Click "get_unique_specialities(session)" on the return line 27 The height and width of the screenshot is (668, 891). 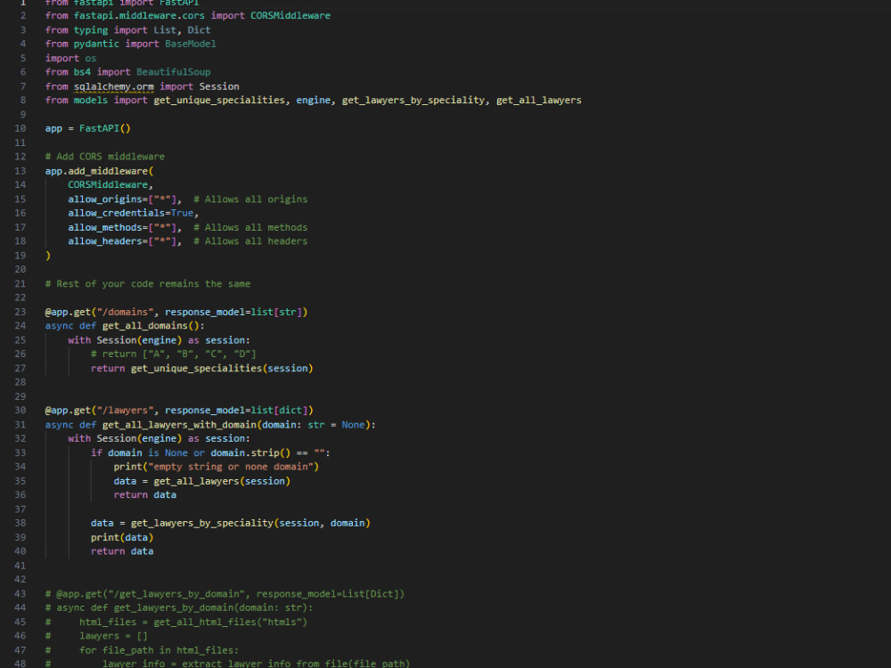pos(222,368)
